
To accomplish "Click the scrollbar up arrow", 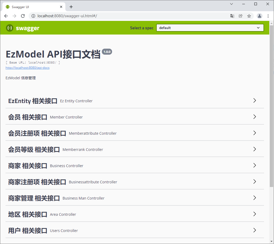I will 271,23.
